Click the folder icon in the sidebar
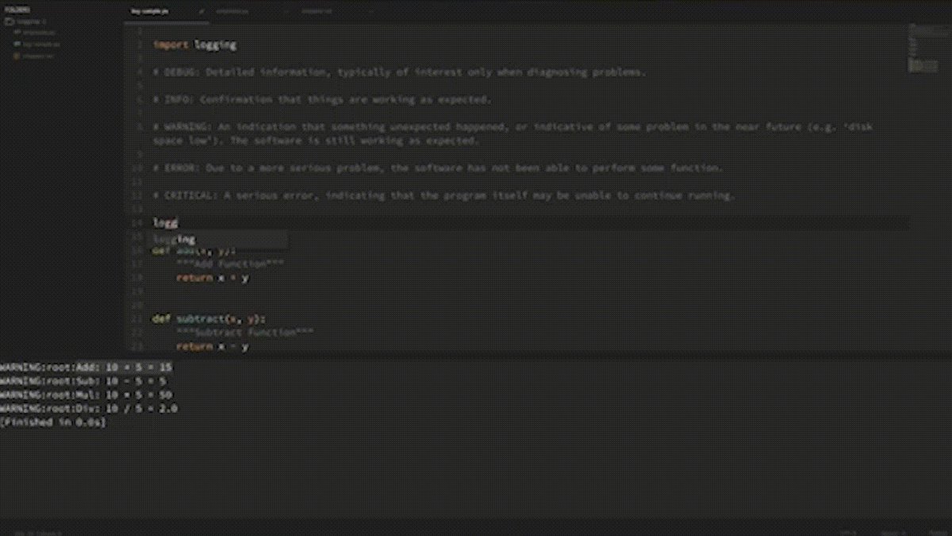Viewport: 952px width, 536px height. coord(10,22)
